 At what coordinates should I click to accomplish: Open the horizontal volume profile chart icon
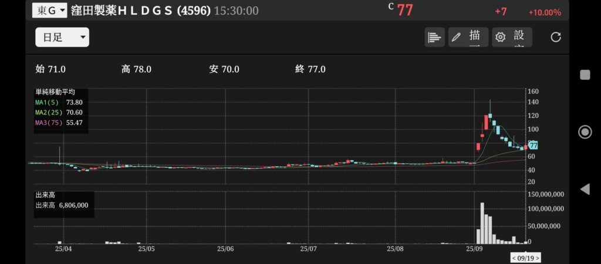[x=434, y=37]
